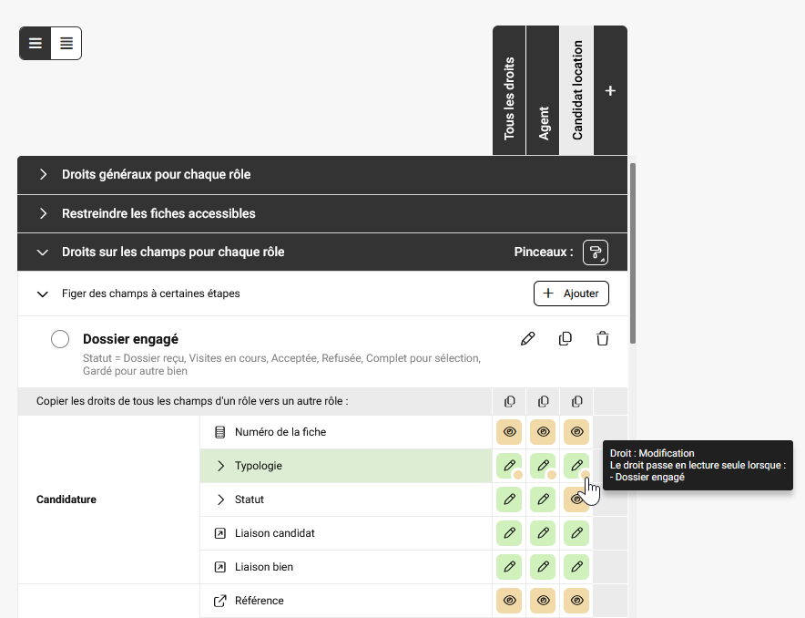Copy rights from the Agent column

tap(543, 401)
